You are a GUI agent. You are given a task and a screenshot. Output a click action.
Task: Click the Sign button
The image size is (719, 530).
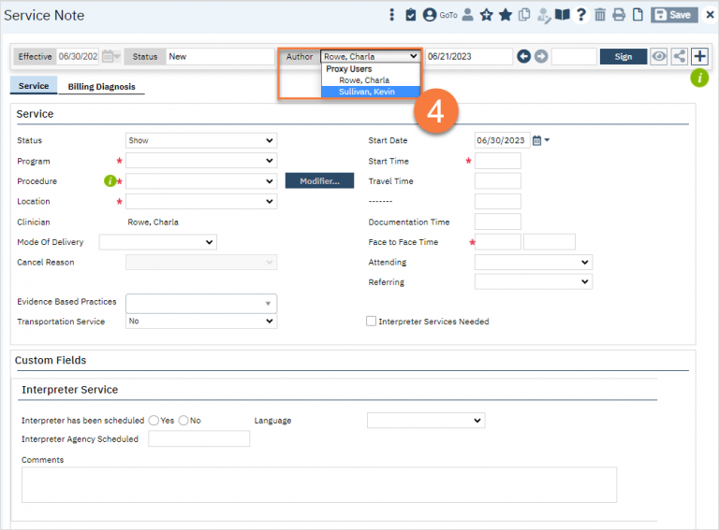(623, 56)
